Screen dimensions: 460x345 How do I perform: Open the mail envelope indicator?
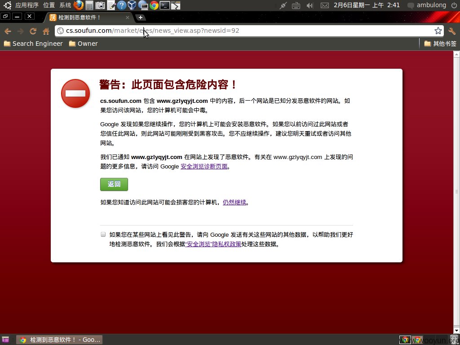[x=324, y=5]
